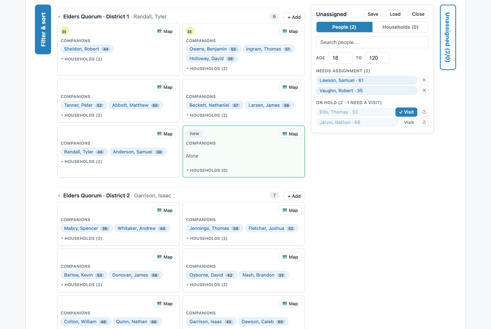Click Save in the Unassigned panel
491x329 pixels.
click(x=373, y=14)
